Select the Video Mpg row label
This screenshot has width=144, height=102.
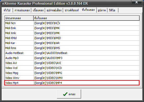[19, 73]
